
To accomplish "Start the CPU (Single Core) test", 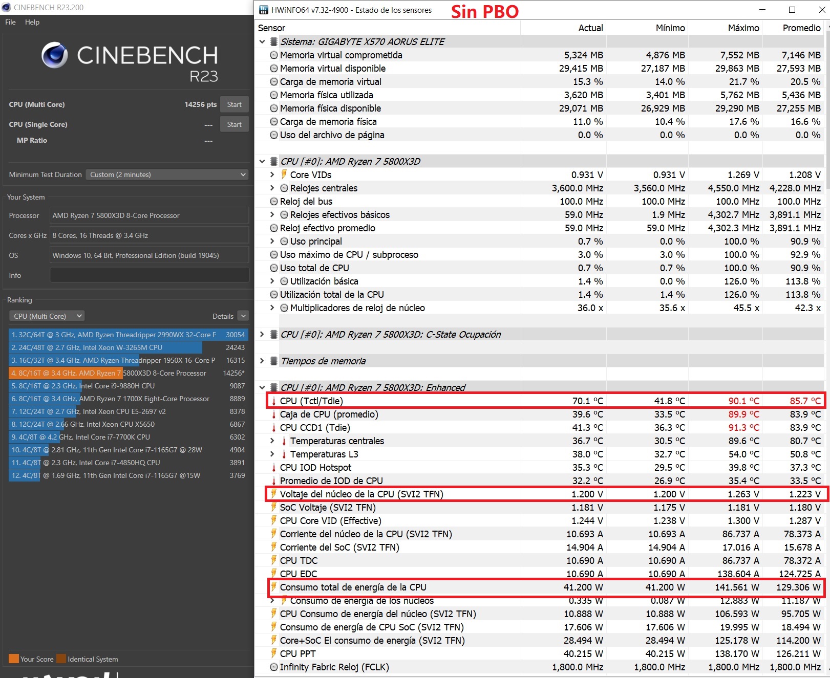I will [235, 124].
